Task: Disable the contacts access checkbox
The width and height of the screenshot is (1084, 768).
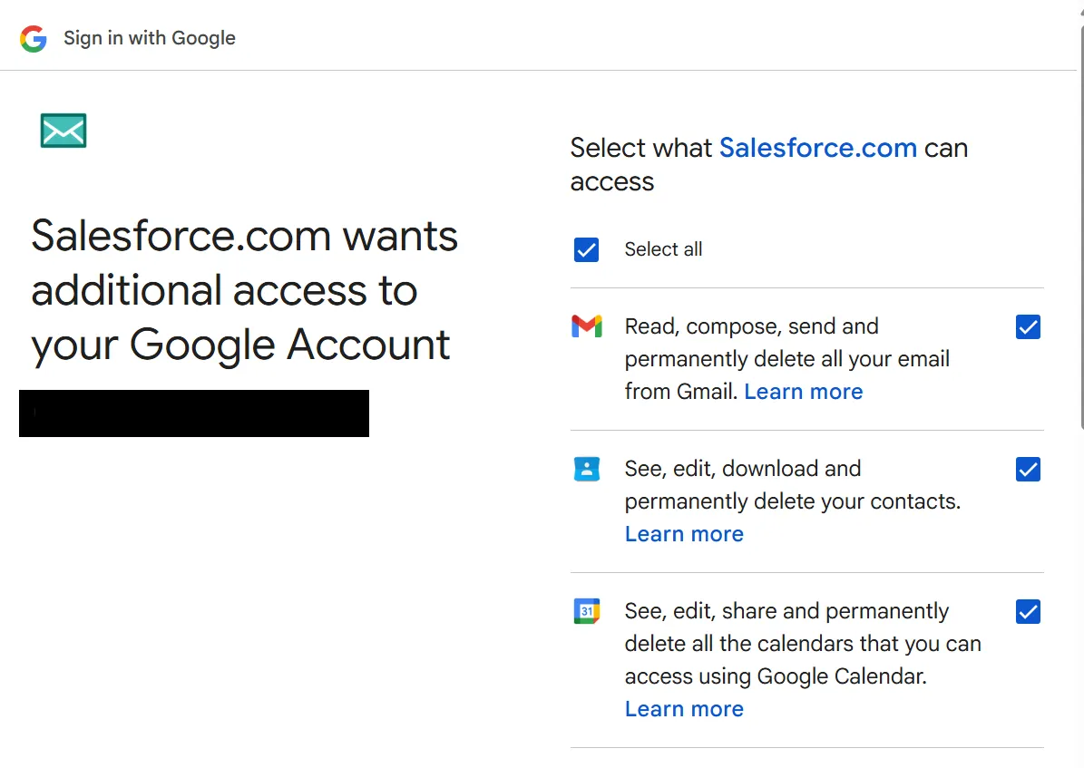Action: tap(1028, 470)
